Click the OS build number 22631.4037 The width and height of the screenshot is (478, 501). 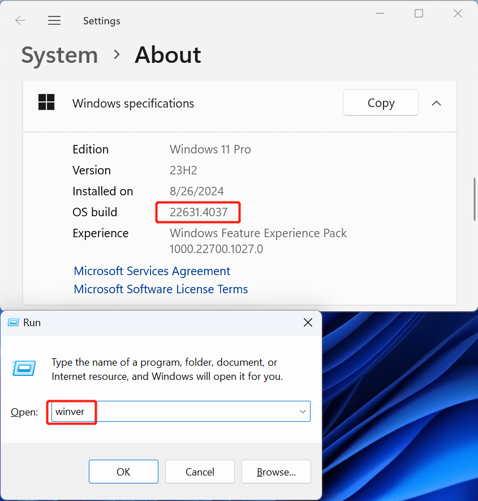click(x=199, y=212)
